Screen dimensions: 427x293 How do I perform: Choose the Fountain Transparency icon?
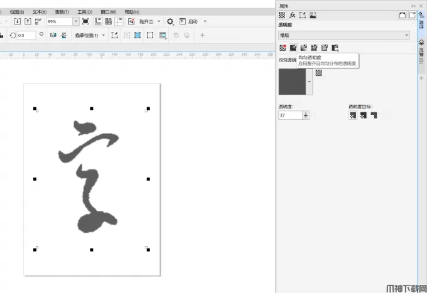304,48
